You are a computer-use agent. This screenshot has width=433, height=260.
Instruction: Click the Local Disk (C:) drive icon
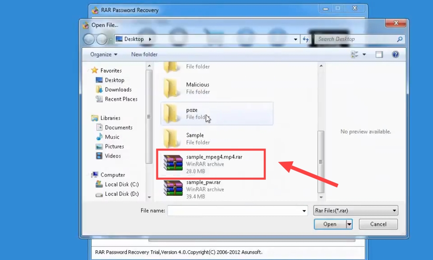[99, 184]
